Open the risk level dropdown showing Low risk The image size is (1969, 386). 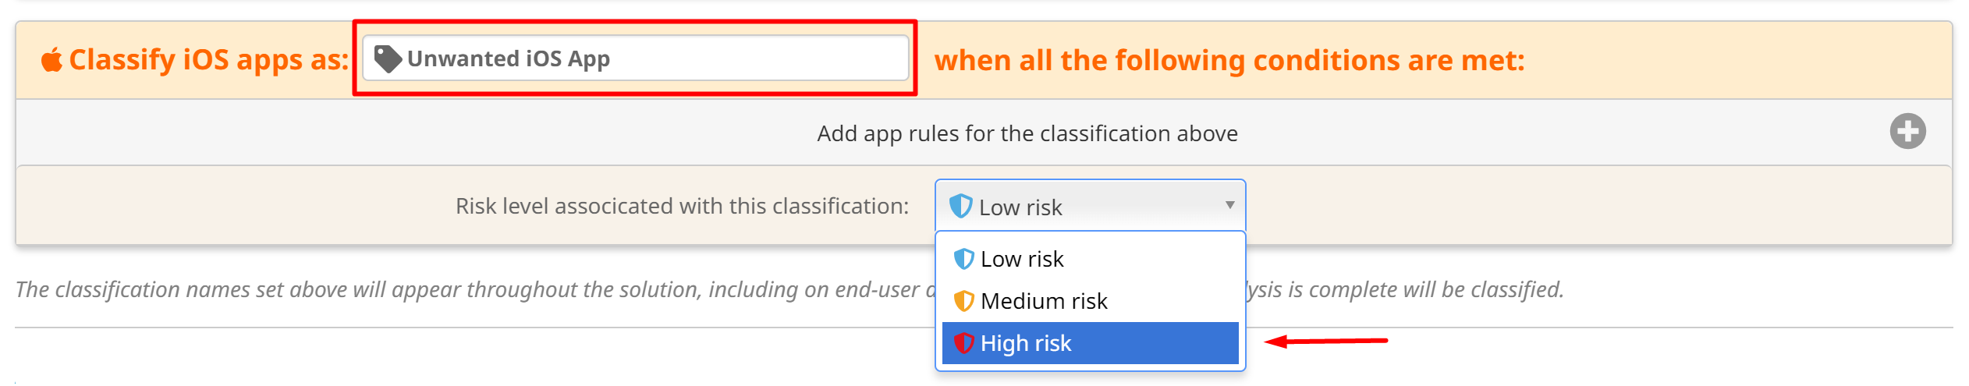click(x=1089, y=207)
